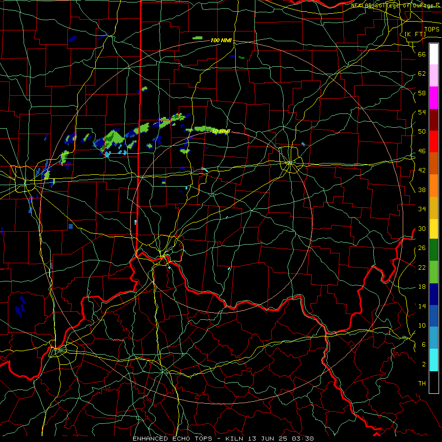
Task: Click the 14 legend scale label
Action: click(422, 306)
